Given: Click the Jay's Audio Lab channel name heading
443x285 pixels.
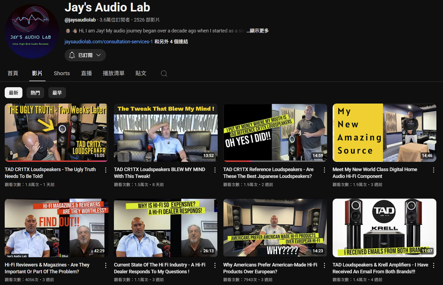Looking at the screenshot, I should coord(107,7).
